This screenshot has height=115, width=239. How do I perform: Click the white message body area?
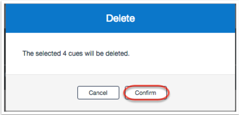(x=120, y=54)
